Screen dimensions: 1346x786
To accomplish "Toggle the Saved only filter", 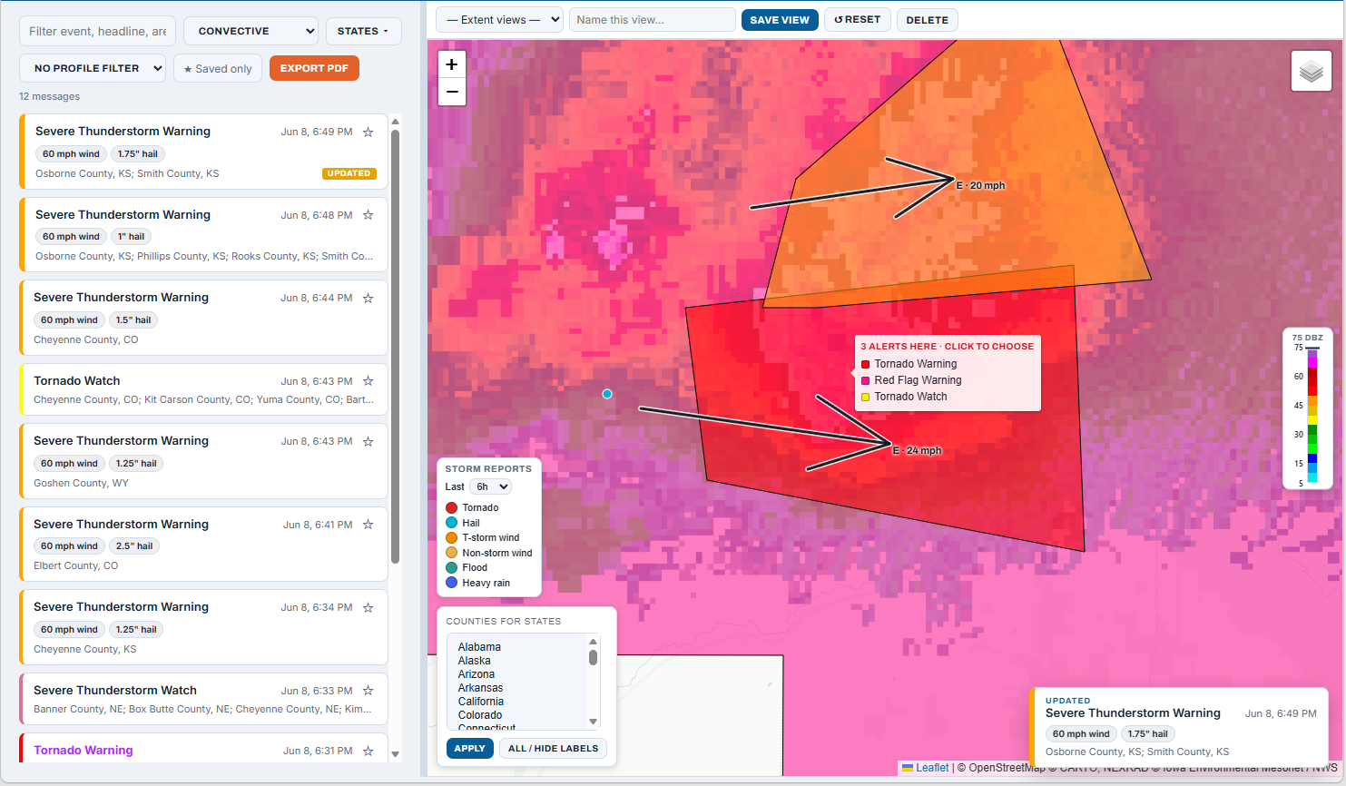I will 218,68.
